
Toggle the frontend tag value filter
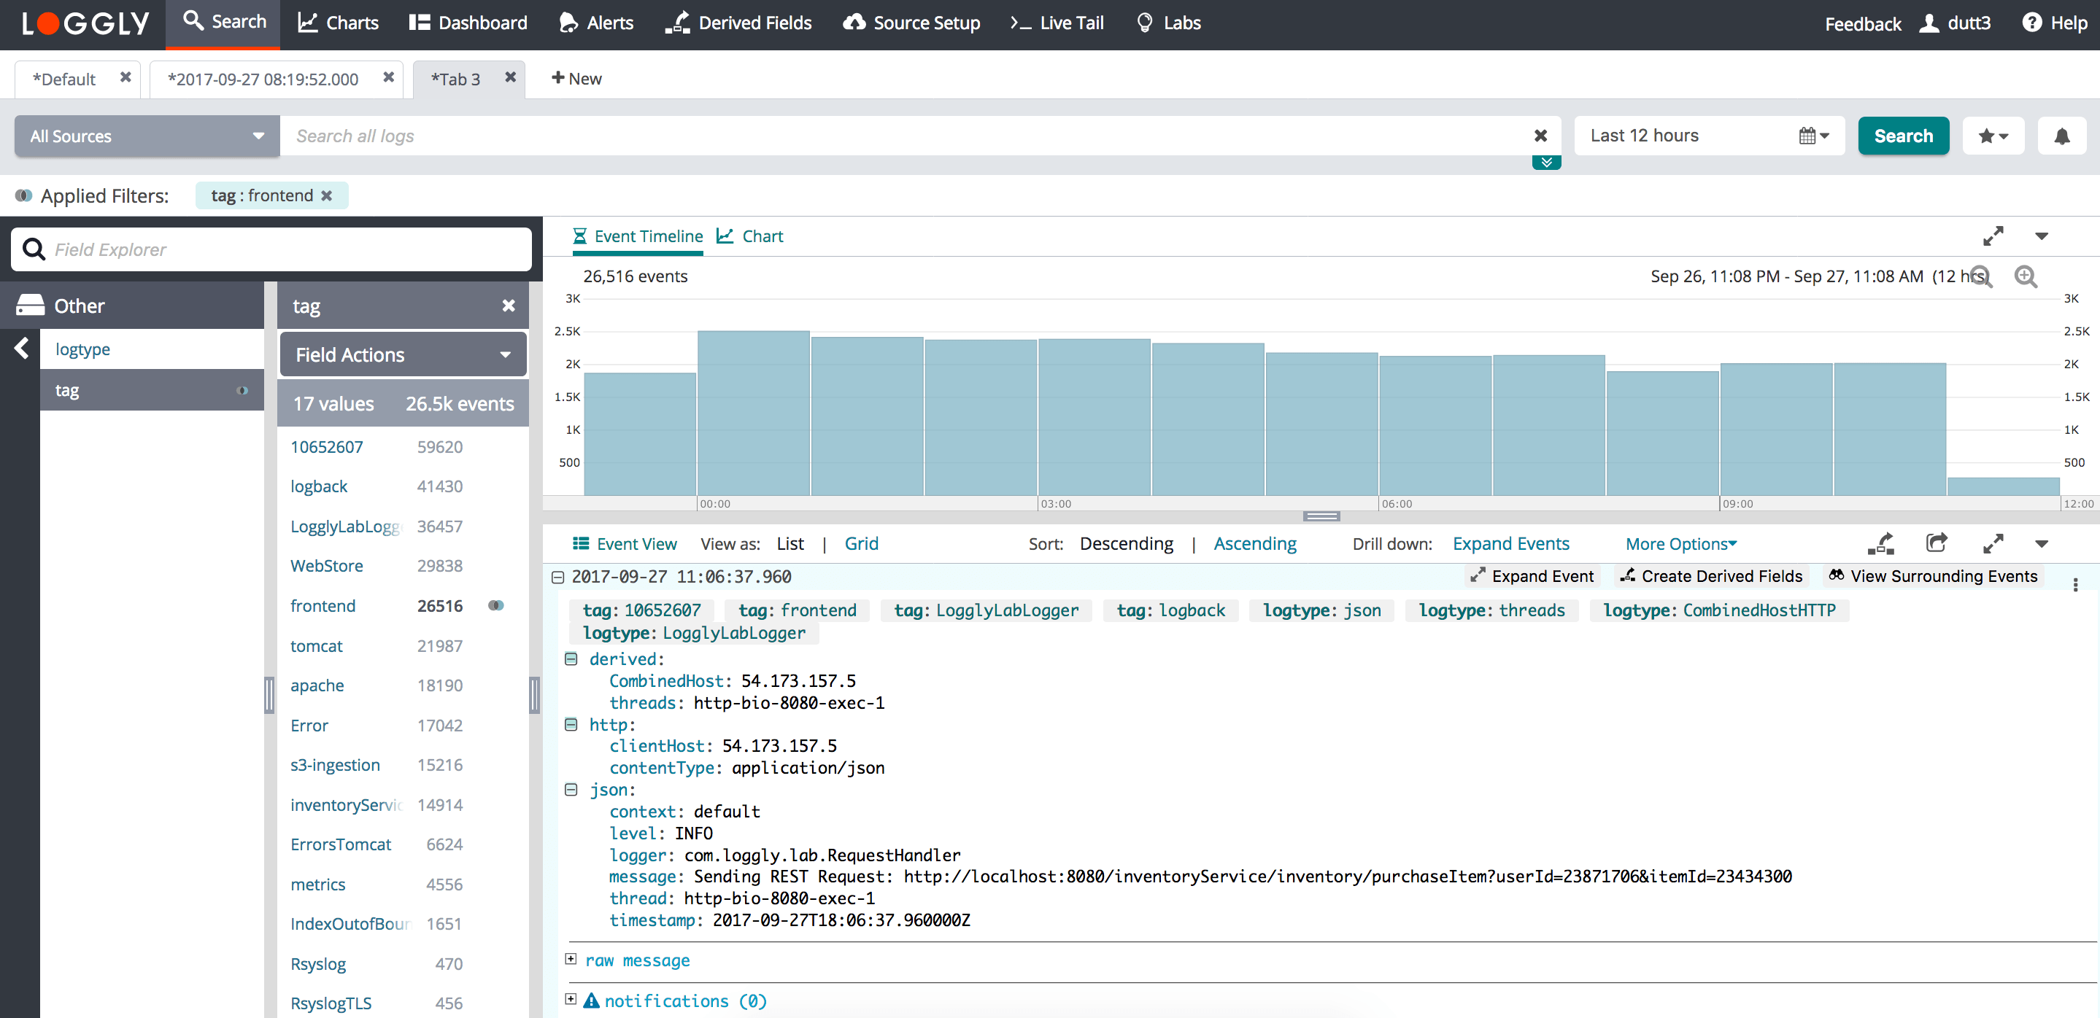tap(495, 605)
